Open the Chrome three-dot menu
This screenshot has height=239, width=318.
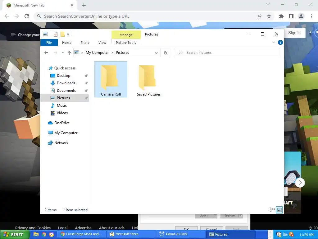[x=311, y=16]
